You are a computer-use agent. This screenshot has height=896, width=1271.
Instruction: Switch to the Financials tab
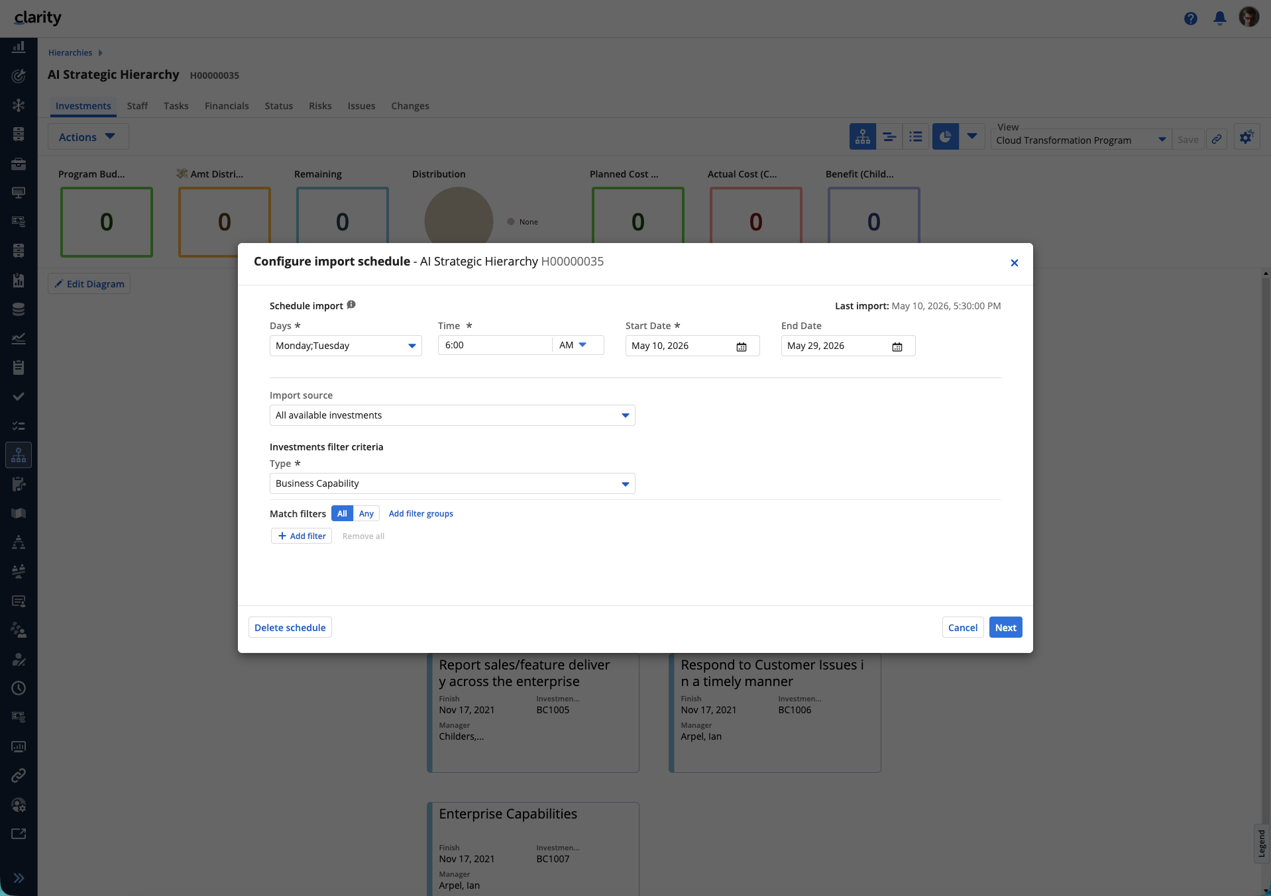point(227,106)
